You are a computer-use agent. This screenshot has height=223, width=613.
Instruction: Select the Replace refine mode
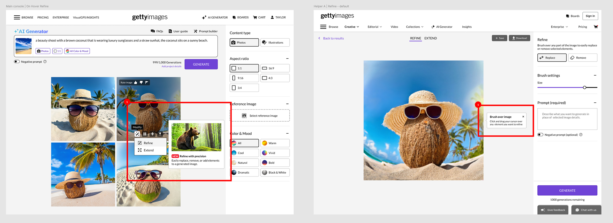click(552, 58)
